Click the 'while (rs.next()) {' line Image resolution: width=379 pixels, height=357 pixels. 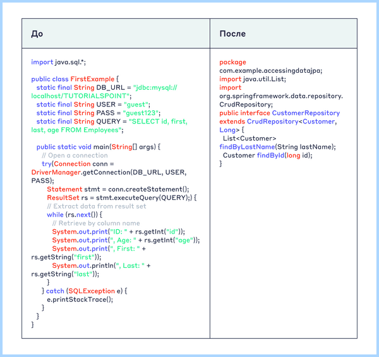tap(75, 215)
